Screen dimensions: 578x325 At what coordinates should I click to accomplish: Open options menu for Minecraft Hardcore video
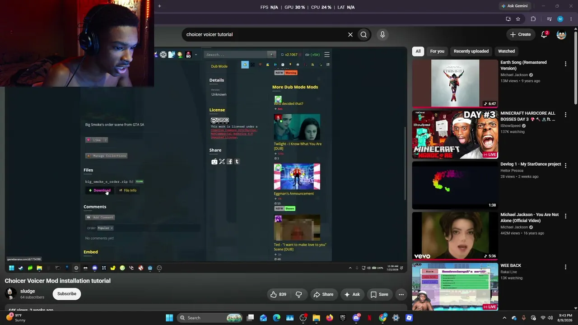(565, 115)
